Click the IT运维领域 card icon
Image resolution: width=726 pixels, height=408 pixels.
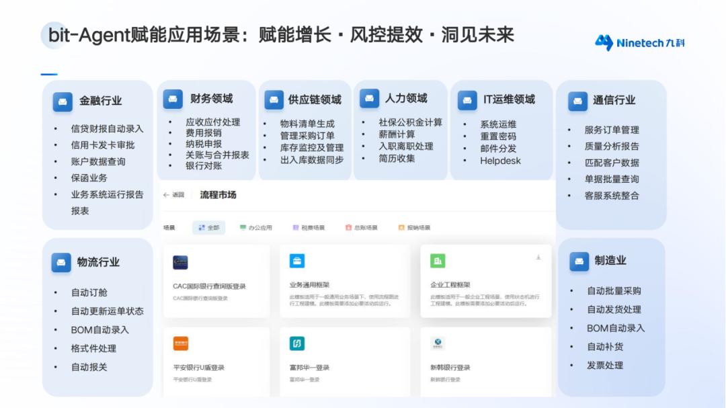(467, 101)
